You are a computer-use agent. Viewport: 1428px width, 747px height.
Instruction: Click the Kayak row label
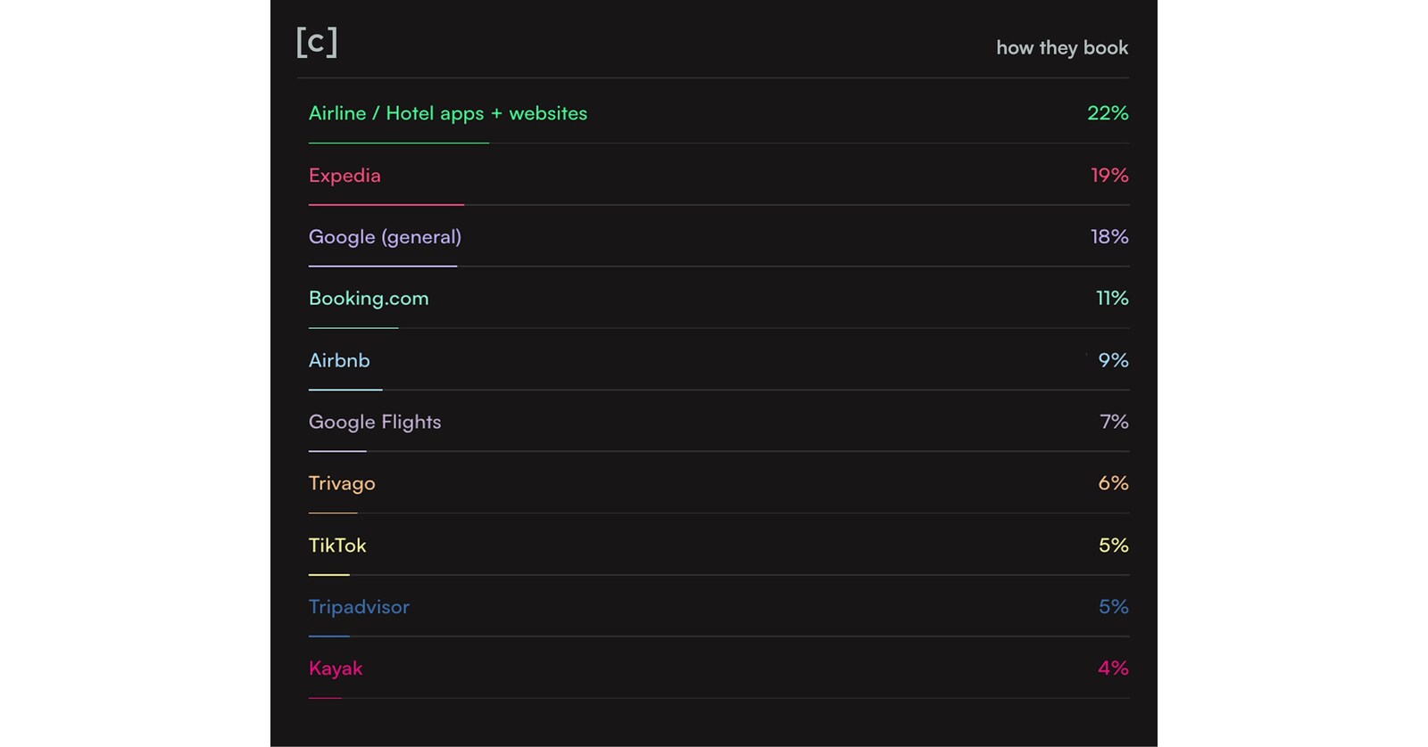coord(336,669)
